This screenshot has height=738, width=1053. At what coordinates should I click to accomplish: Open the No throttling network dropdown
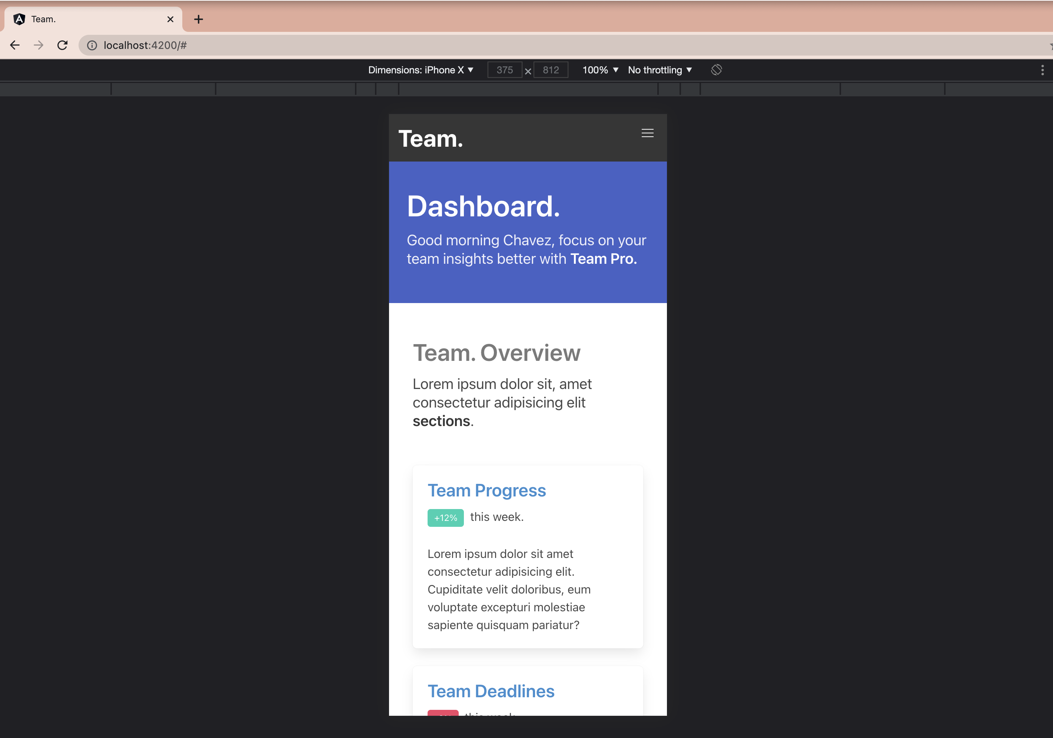660,70
